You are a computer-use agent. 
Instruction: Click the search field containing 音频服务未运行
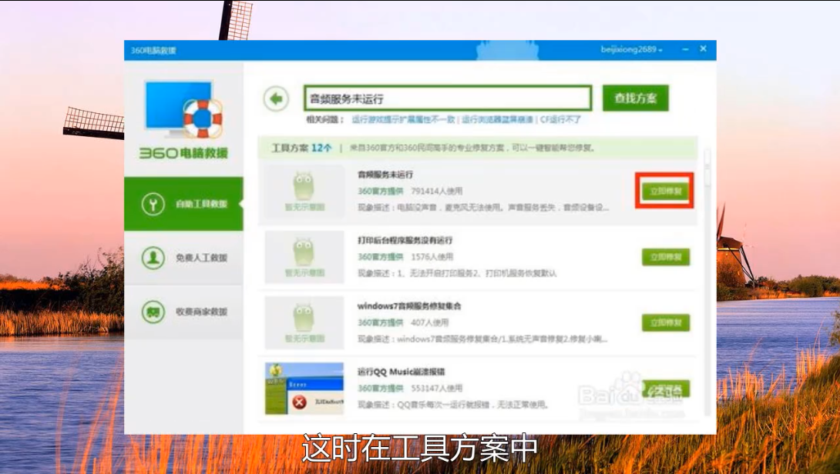coord(447,98)
